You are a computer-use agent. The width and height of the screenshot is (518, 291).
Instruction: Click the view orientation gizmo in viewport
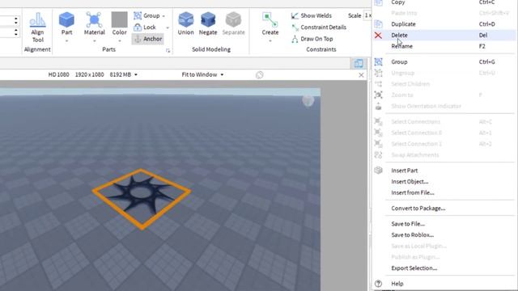(308, 100)
